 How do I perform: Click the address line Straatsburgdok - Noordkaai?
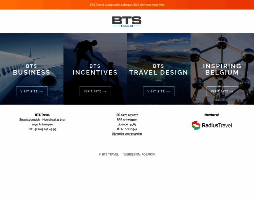point(42,120)
